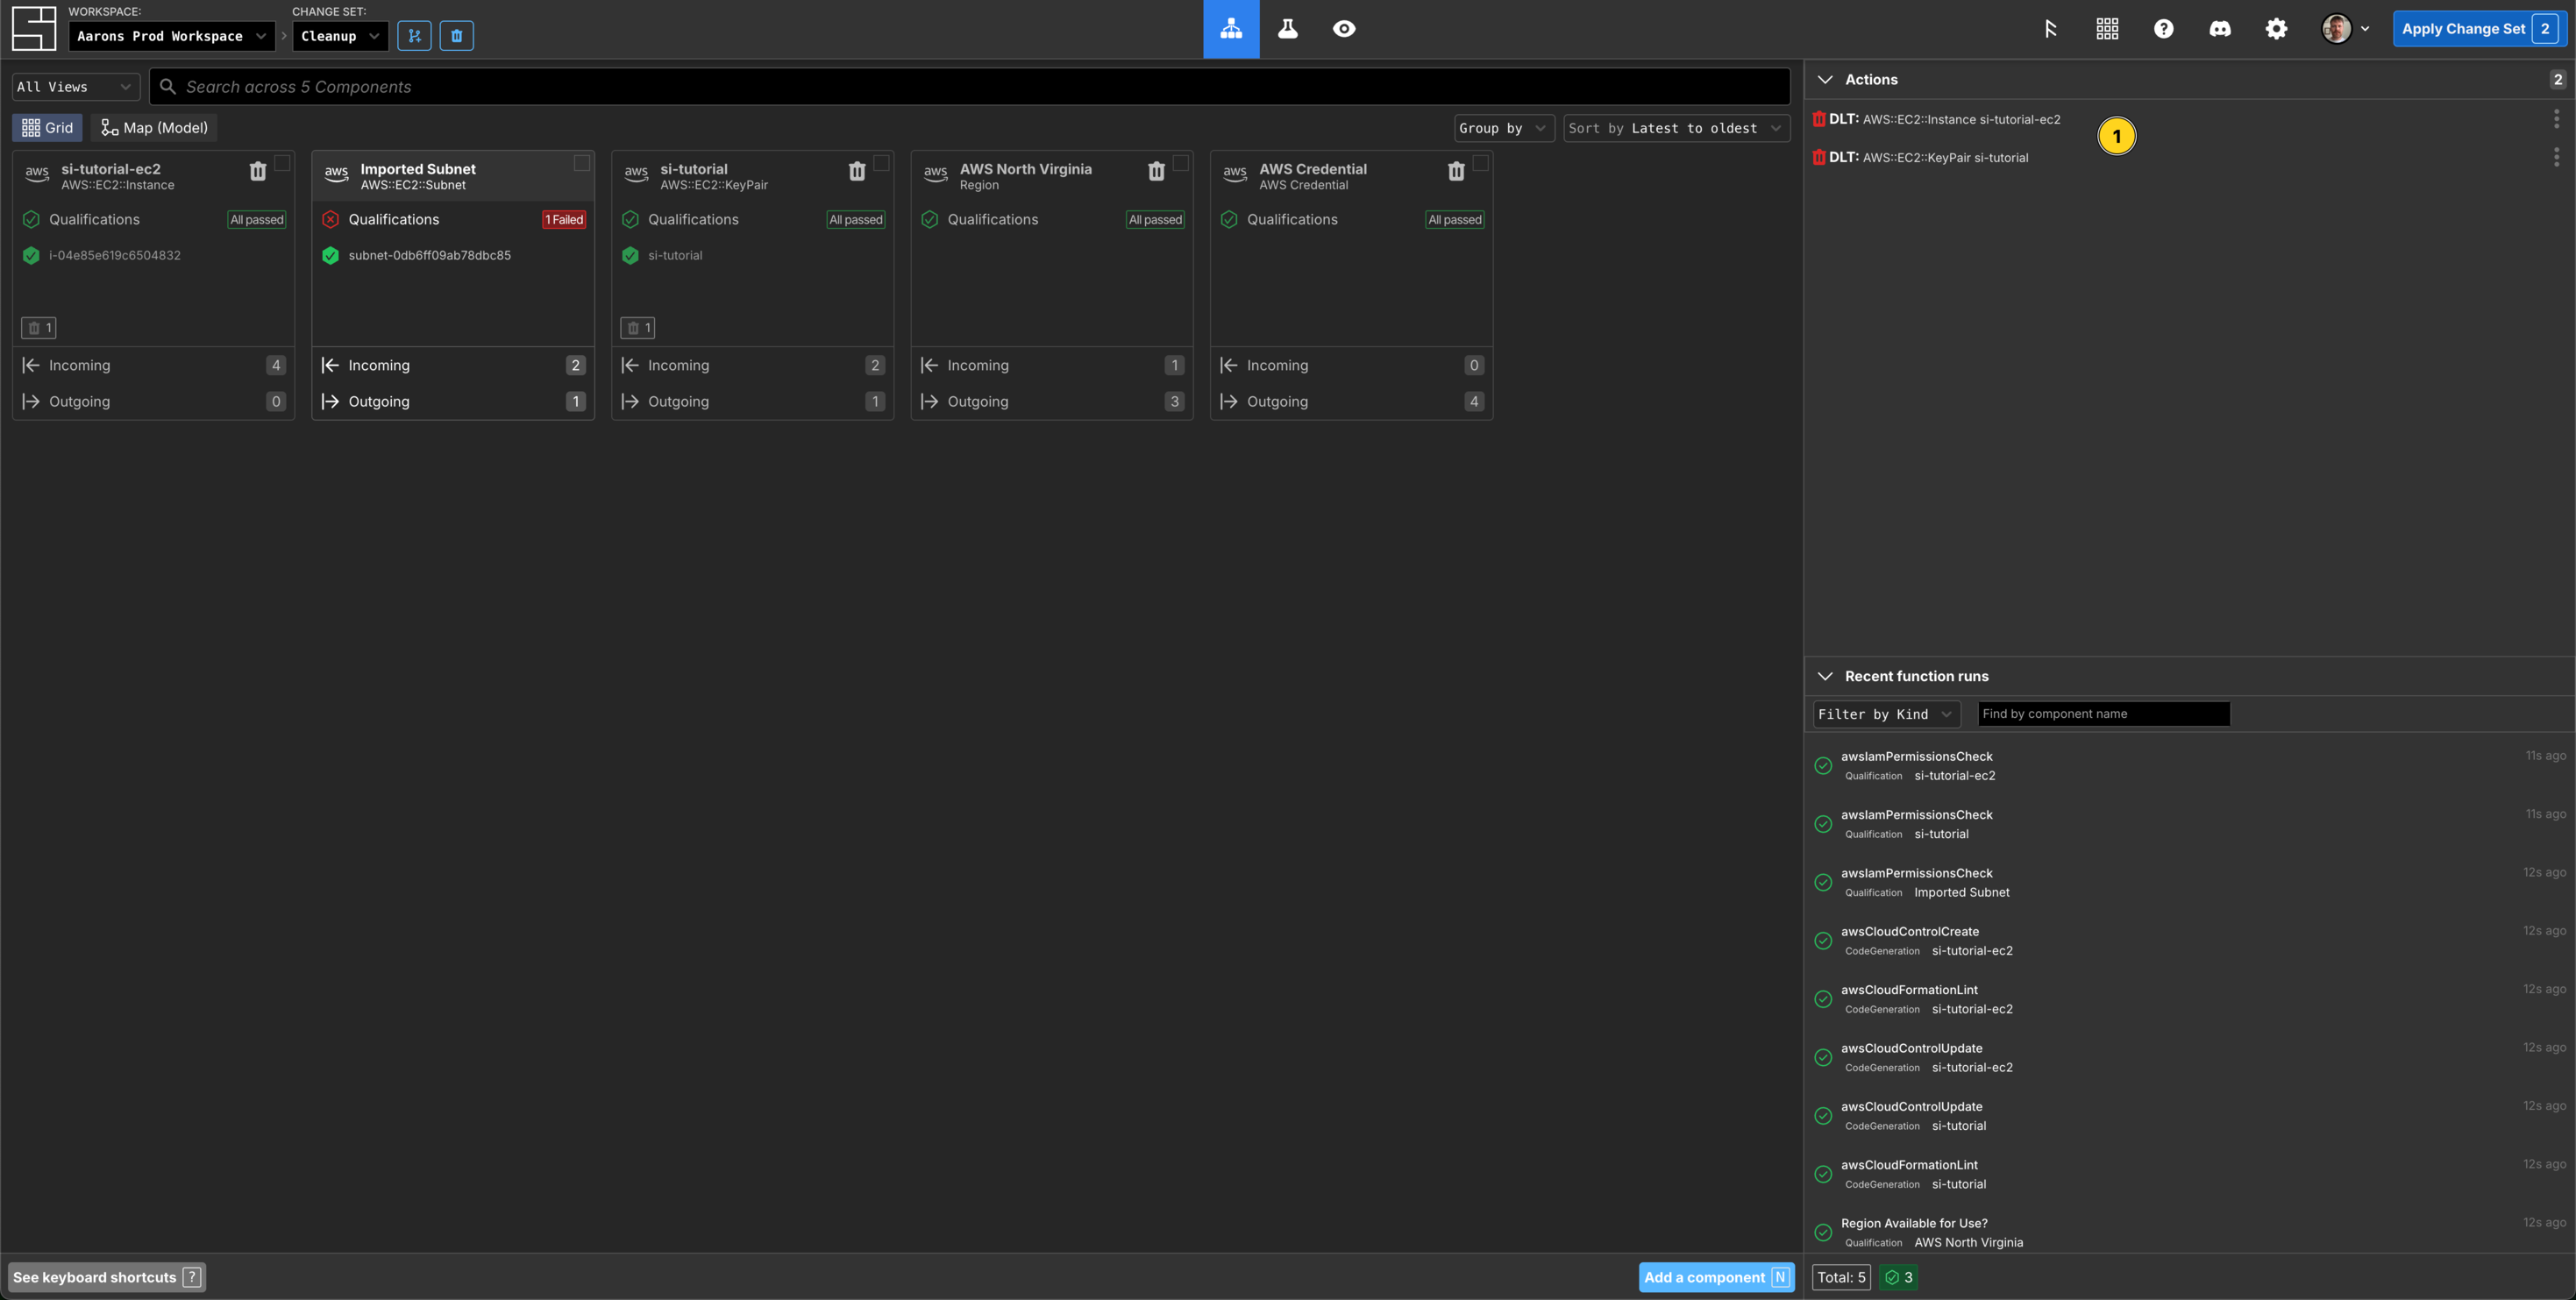
Task: Click the Total: 5 status button
Action: [x=1841, y=1278]
